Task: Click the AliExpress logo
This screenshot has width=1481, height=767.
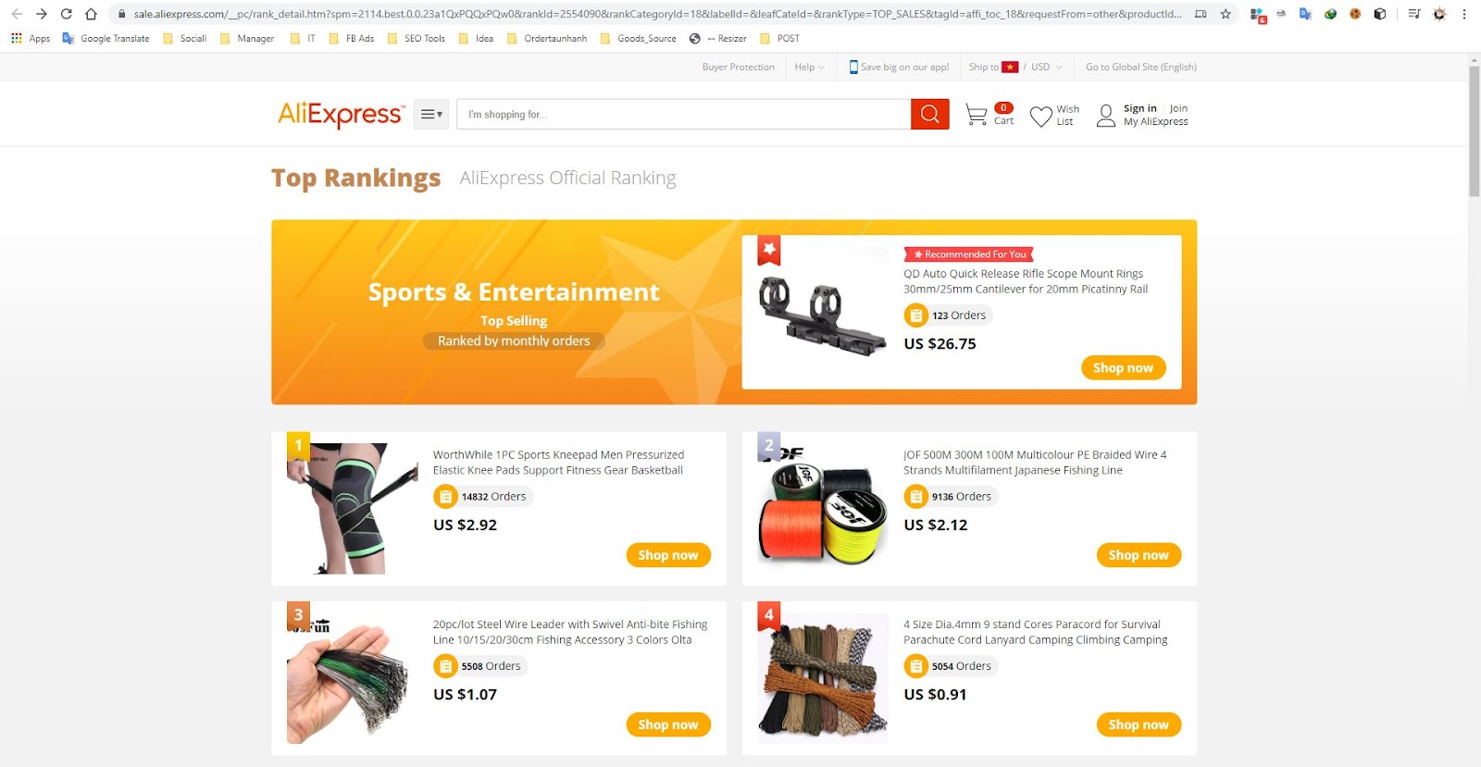Action: click(x=341, y=115)
